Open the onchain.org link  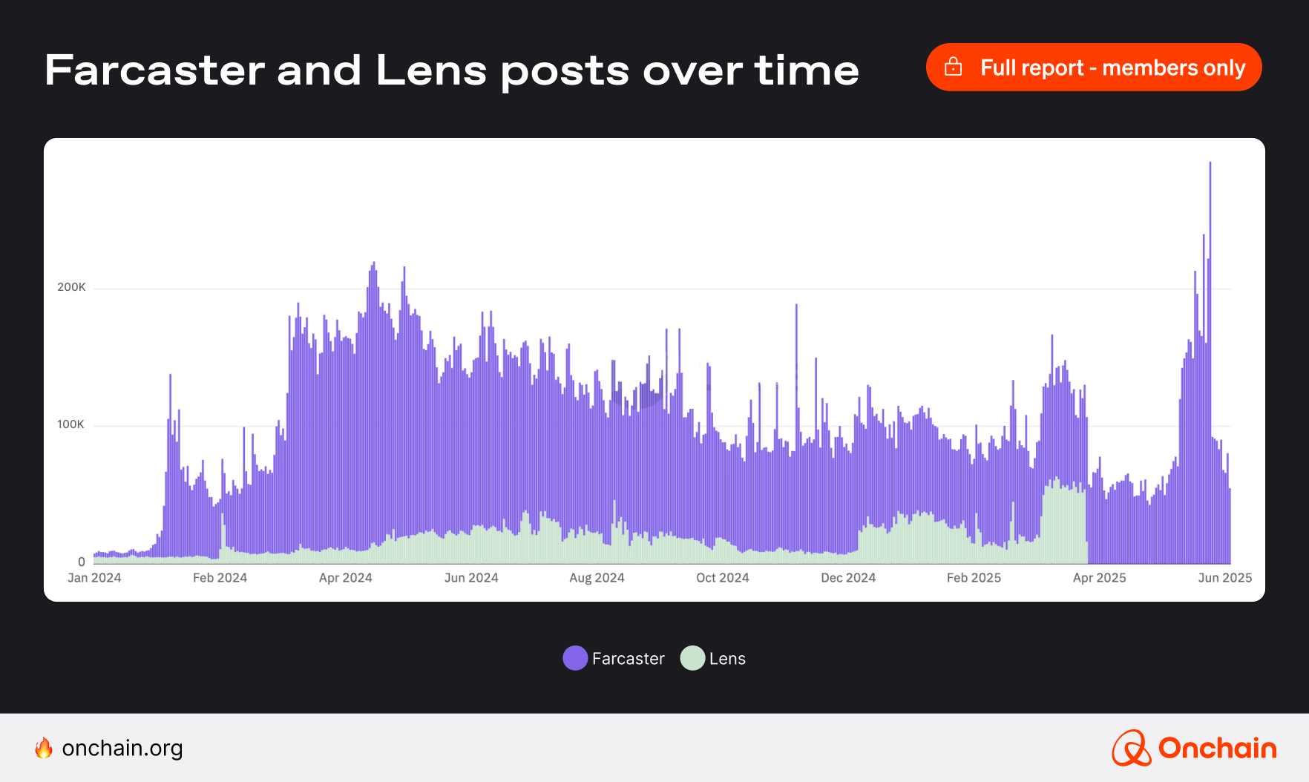coord(122,748)
